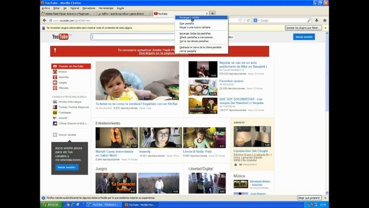Select Recargar todas las pestañas
Viewport: 369px width, 208px height.
click(201, 34)
